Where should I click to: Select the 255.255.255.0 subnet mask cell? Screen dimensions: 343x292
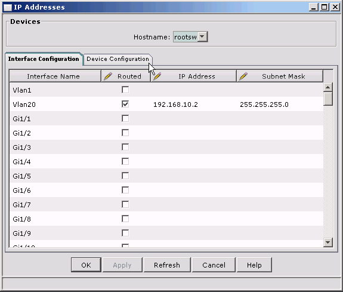(x=264, y=104)
